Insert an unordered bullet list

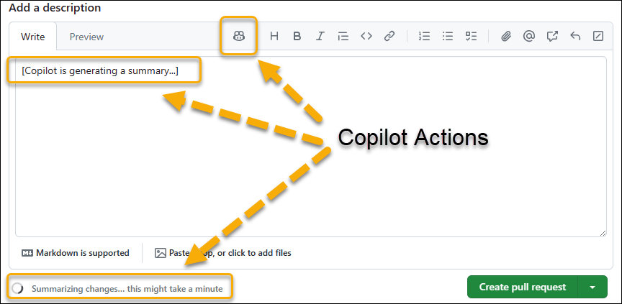pyautogui.click(x=448, y=37)
